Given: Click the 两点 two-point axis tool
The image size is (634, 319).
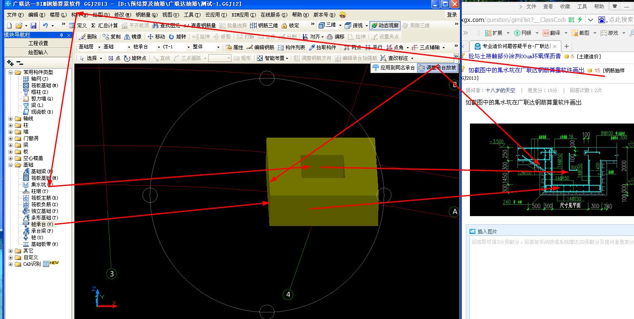Looking at the screenshot, I should click(353, 48).
